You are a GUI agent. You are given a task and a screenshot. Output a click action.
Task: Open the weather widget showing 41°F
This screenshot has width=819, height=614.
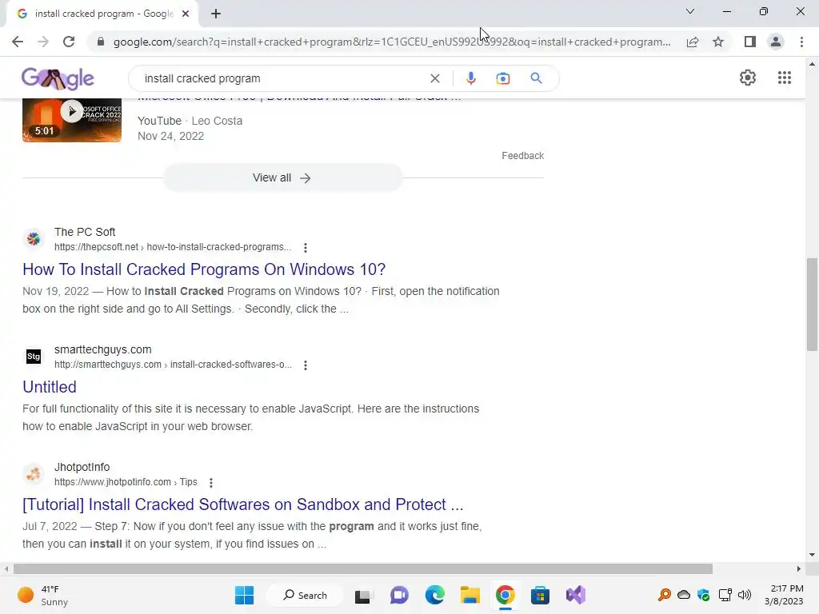point(43,595)
